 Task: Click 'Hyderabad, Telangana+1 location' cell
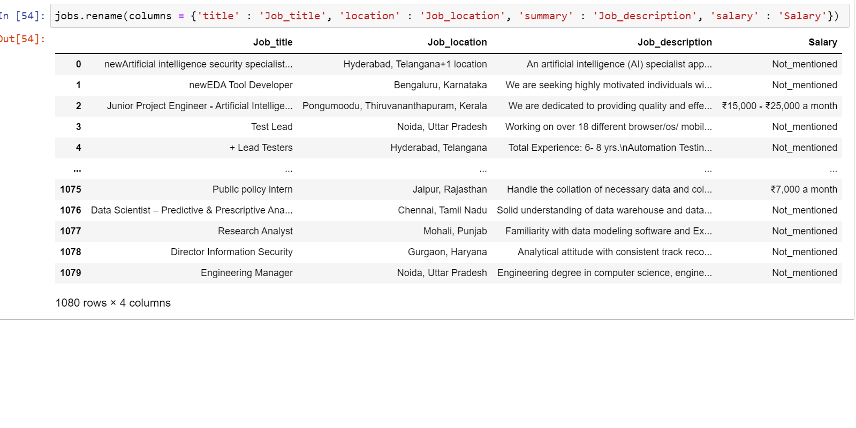(415, 64)
